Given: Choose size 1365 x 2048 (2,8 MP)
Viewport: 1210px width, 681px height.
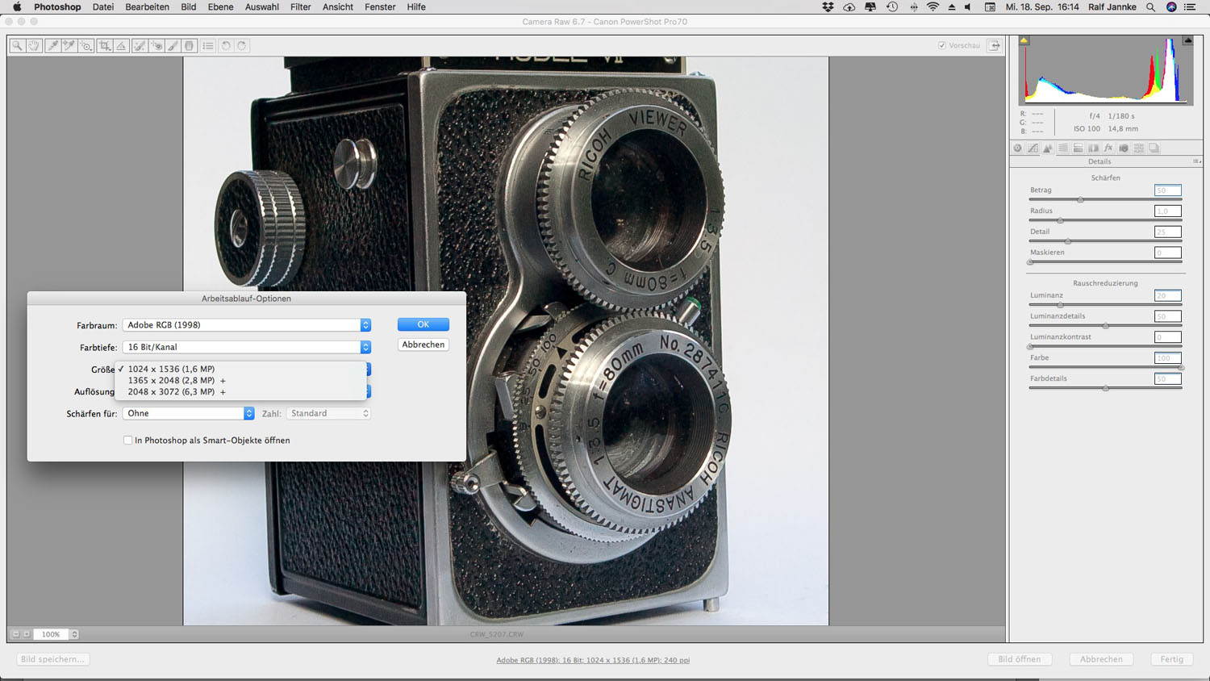Looking at the screenshot, I should pos(240,380).
